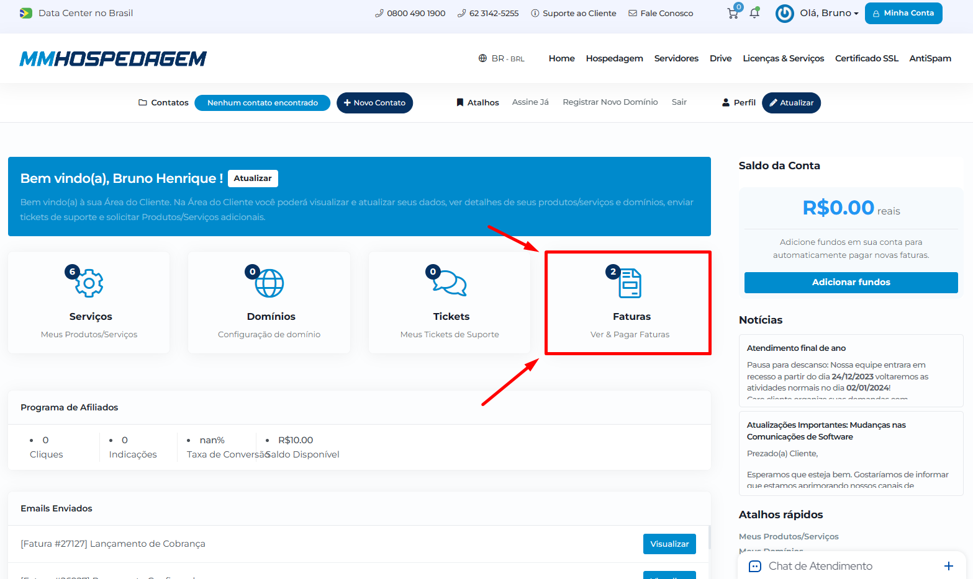Click phone number 62 3142-5255

tap(488, 13)
